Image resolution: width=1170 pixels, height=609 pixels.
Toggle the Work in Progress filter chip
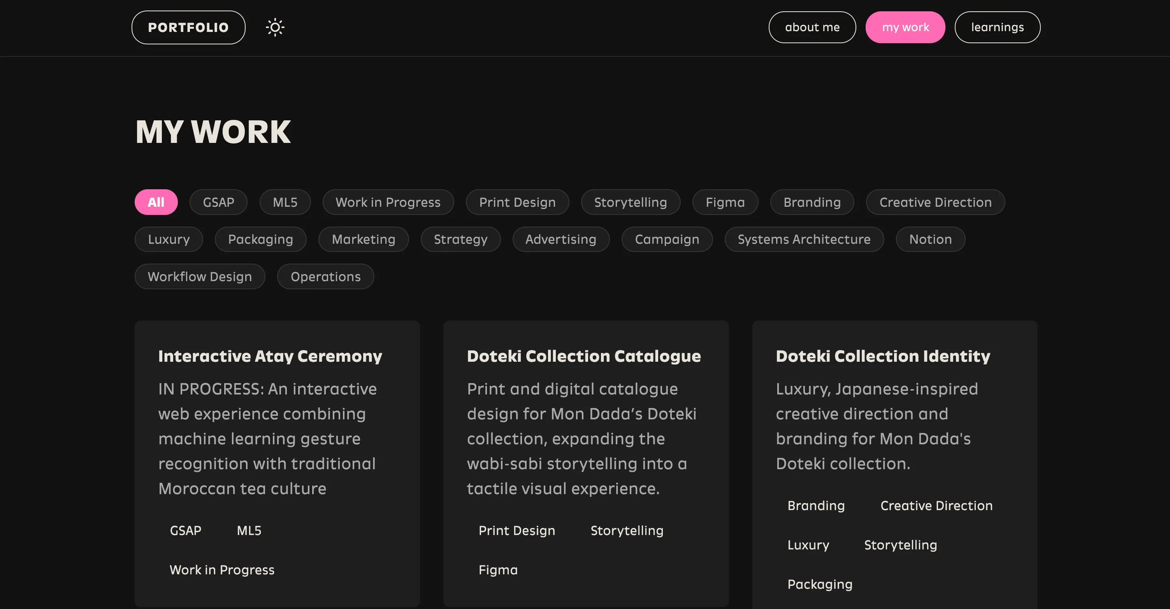[388, 202]
